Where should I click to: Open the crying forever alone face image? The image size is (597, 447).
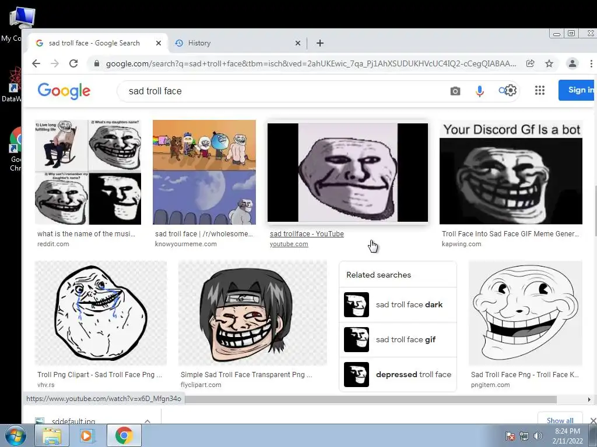tap(100, 313)
